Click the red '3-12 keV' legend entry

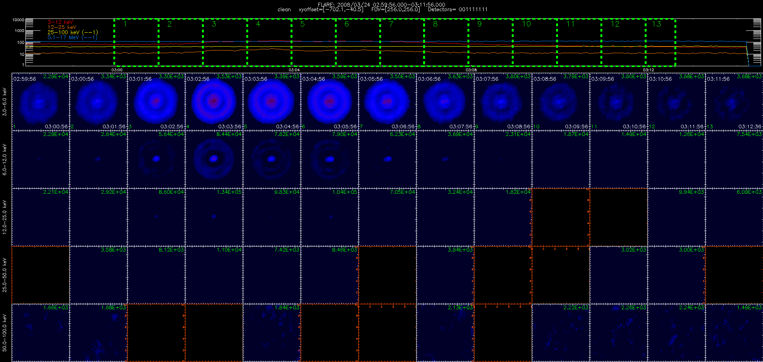(x=60, y=22)
